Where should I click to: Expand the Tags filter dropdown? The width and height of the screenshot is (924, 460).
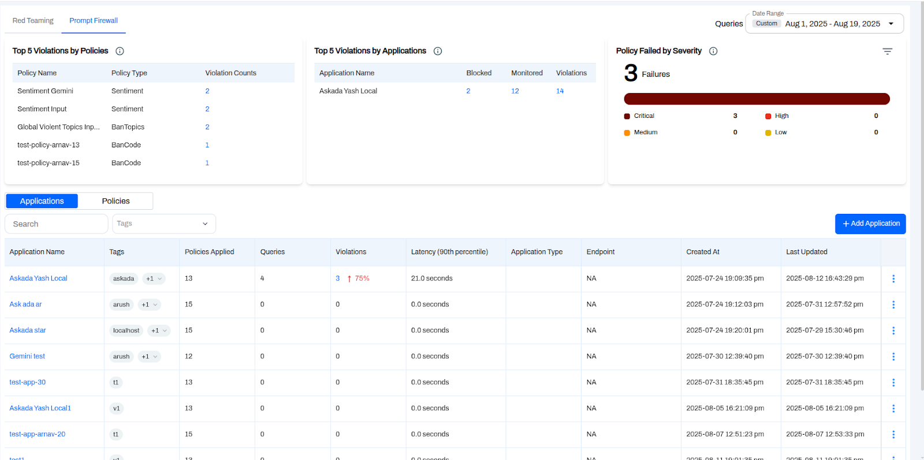pyautogui.click(x=163, y=224)
